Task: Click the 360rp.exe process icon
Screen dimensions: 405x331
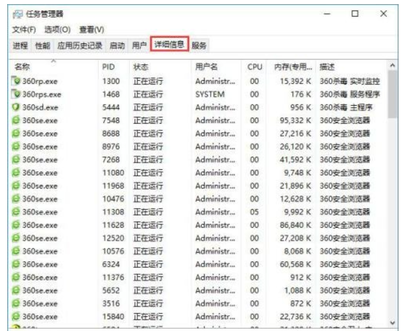Action: [x=16, y=81]
